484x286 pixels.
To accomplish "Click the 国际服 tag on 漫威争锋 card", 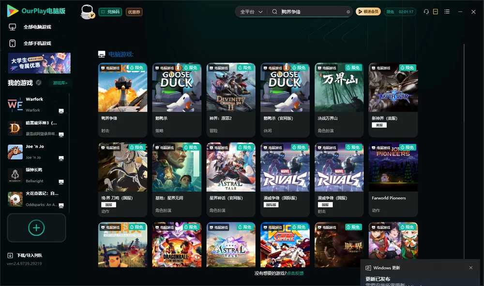I will pyautogui.click(x=271, y=205).
